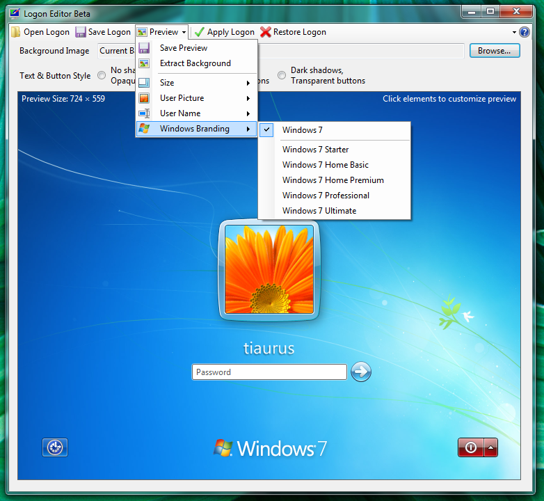Expand the Size submenu arrow

click(x=248, y=83)
